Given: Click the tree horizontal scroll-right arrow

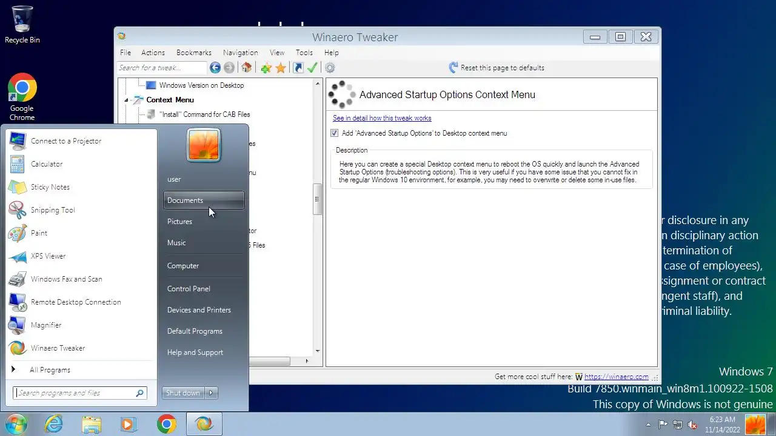Looking at the screenshot, I should [x=306, y=361].
